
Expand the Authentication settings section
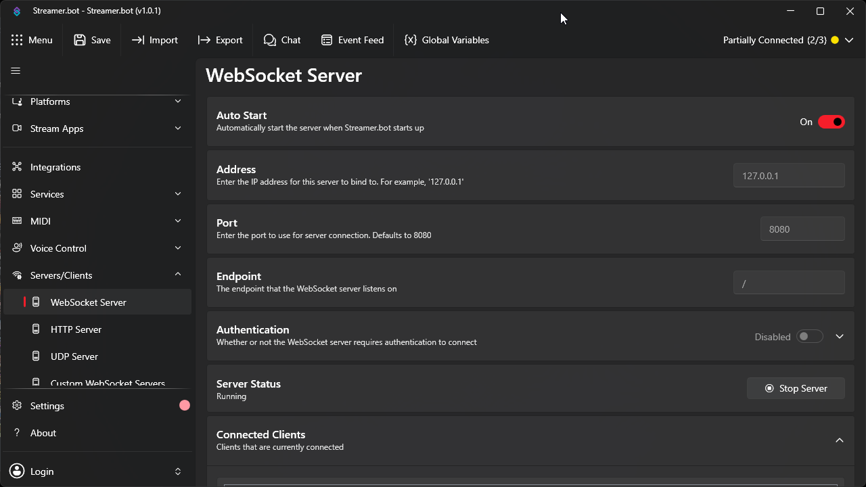tap(840, 336)
